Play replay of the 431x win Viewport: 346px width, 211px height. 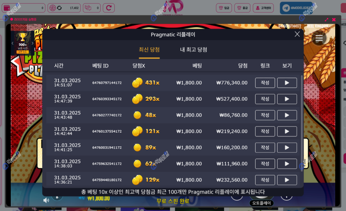pyautogui.click(x=287, y=83)
